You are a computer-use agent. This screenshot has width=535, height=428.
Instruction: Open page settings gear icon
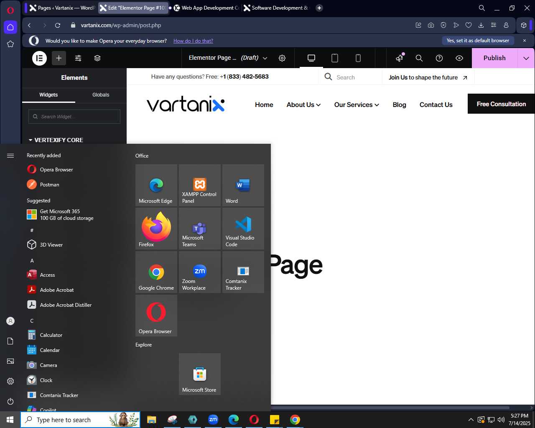click(x=282, y=58)
